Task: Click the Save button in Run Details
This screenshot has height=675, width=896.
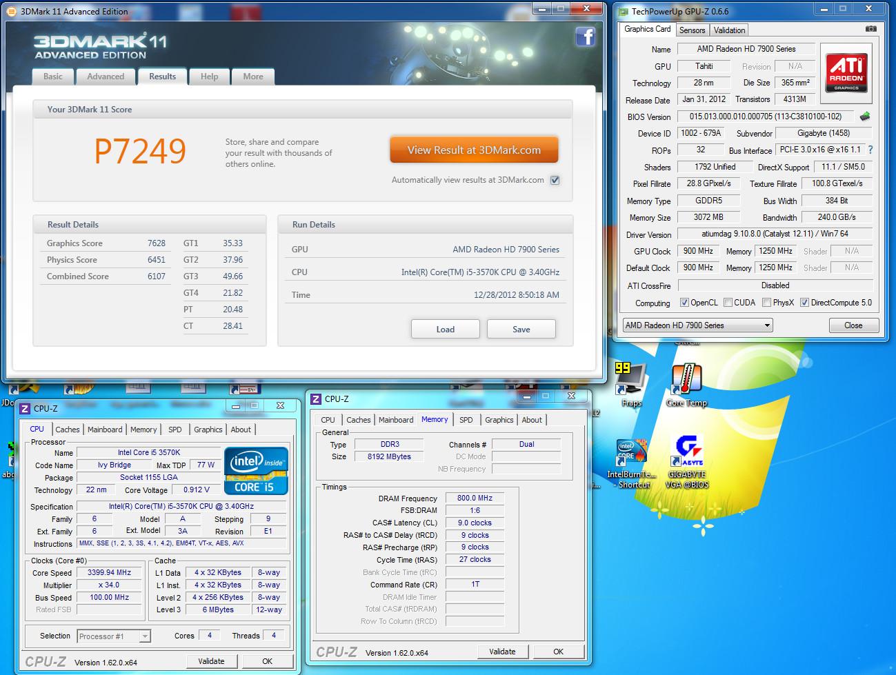Action: point(521,329)
